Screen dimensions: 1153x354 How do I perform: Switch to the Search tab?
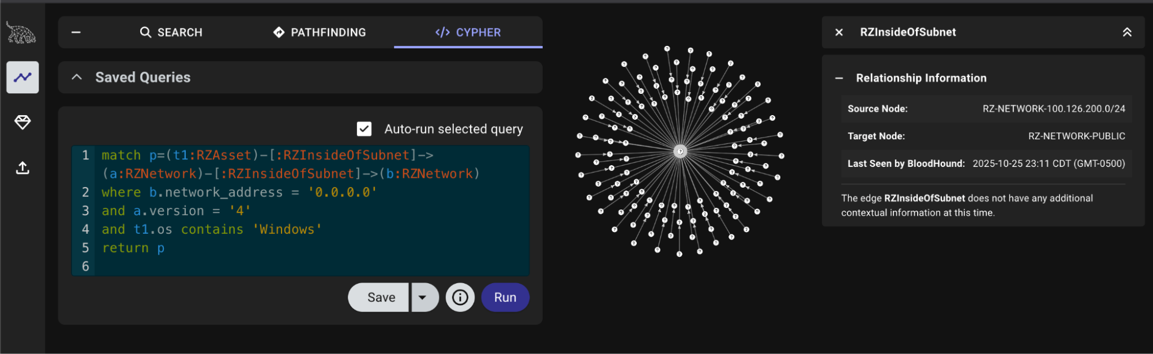click(171, 33)
